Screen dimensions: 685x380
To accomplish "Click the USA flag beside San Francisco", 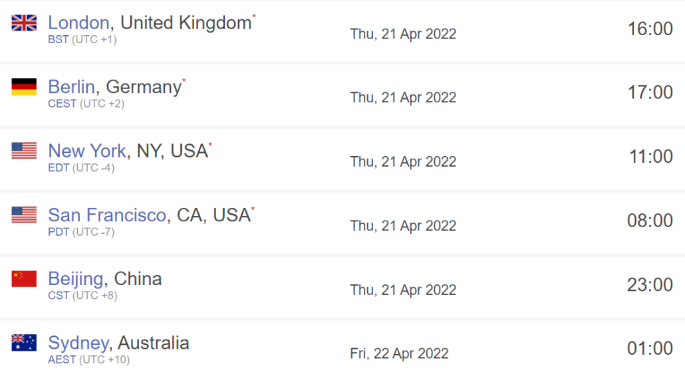I will 24,215.
